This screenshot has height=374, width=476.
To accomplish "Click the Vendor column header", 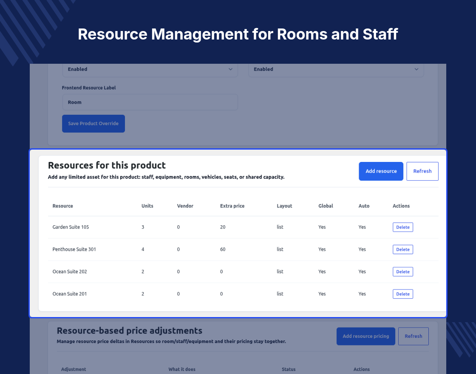I will (185, 206).
